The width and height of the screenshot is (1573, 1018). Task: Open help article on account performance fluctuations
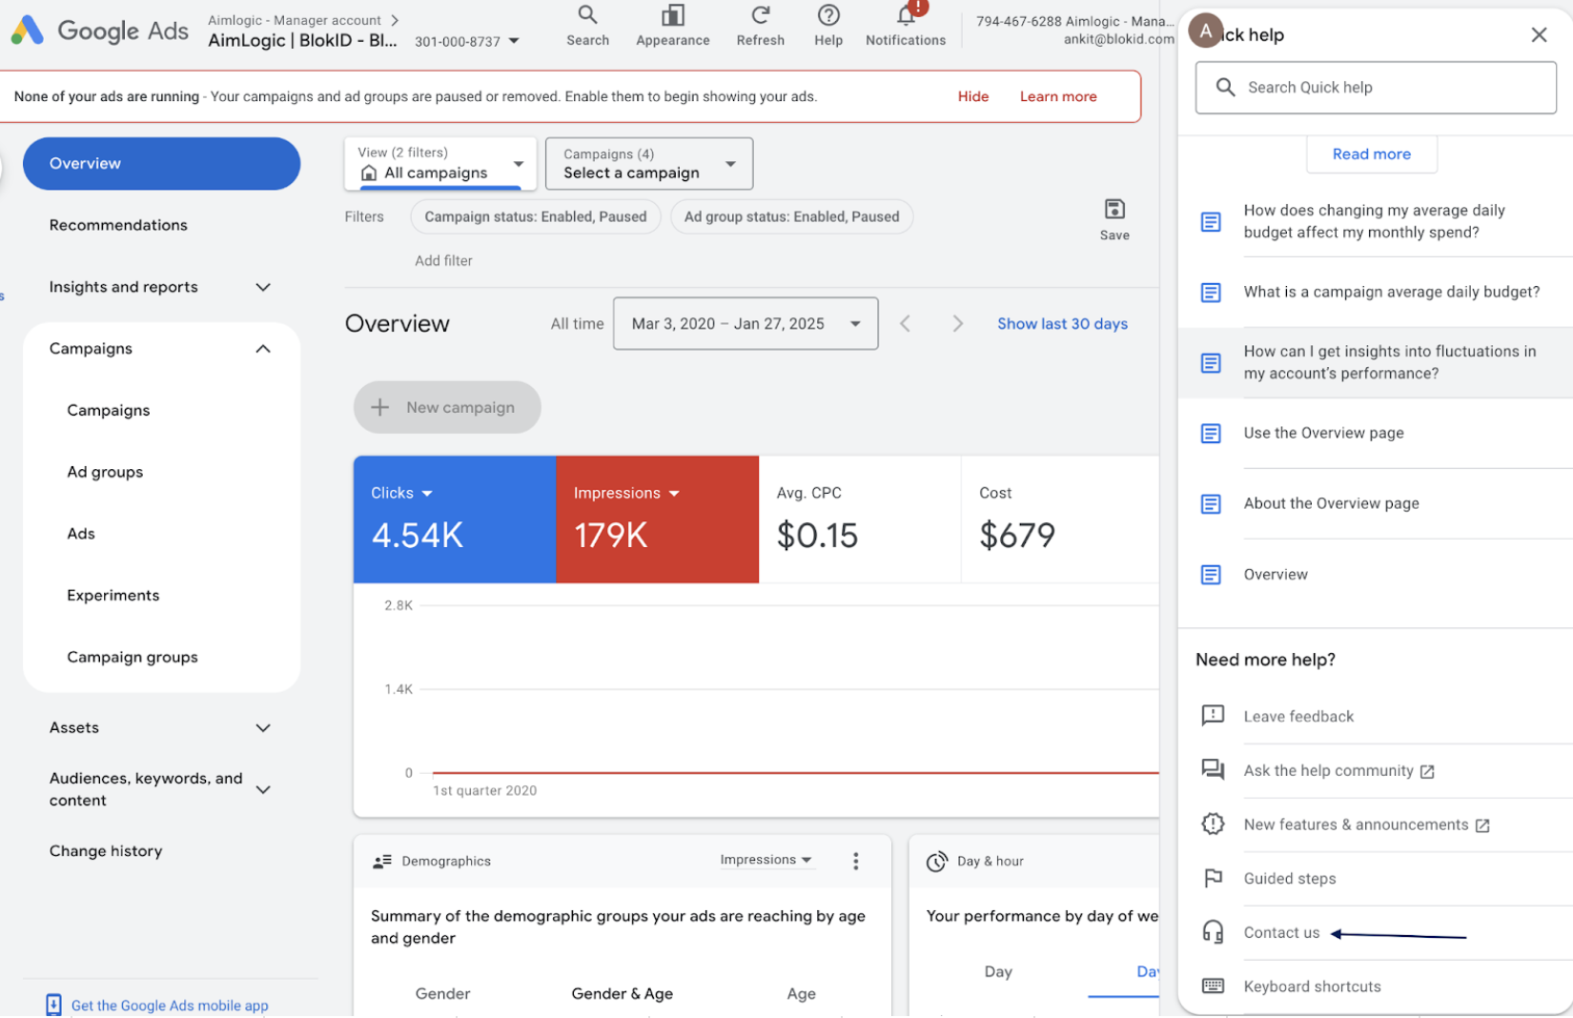click(x=1376, y=362)
